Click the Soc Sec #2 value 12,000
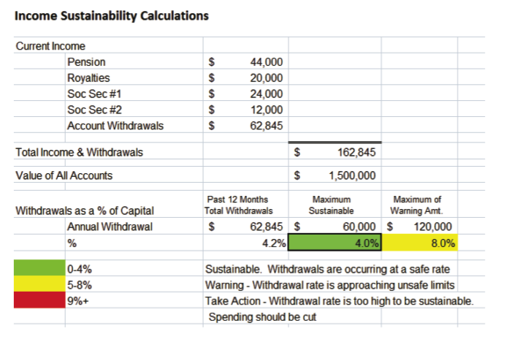 tap(266, 110)
